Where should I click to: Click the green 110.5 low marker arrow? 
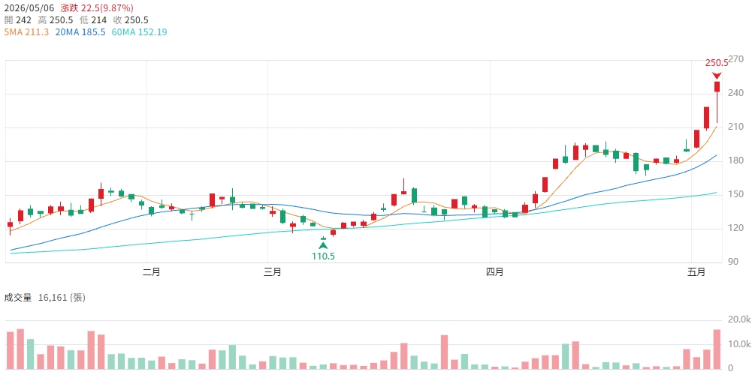(323, 245)
